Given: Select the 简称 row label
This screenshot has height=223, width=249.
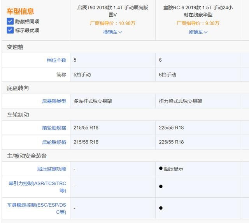Looking at the screenshot, I should pyautogui.click(x=61, y=74).
